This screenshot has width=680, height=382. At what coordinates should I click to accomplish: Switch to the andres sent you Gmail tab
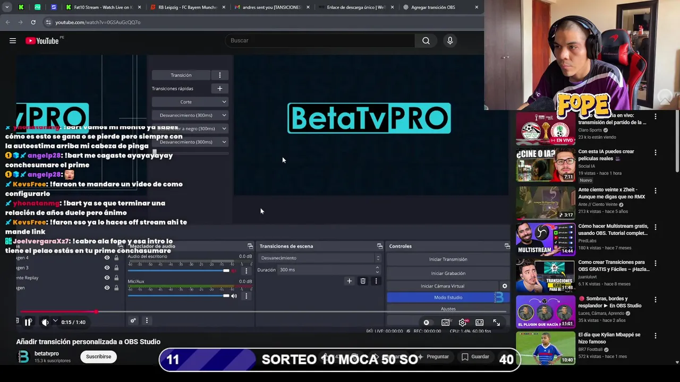coord(271,7)
